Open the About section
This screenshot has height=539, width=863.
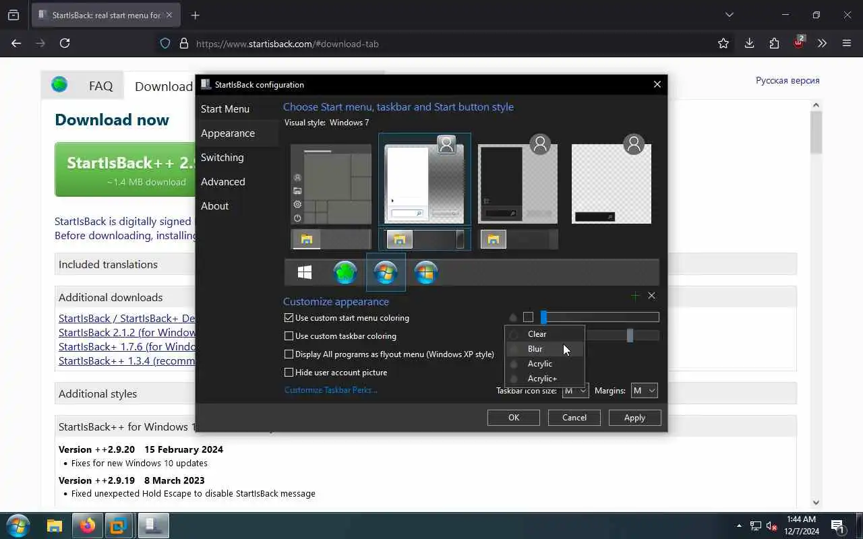[x=237, y=205]
